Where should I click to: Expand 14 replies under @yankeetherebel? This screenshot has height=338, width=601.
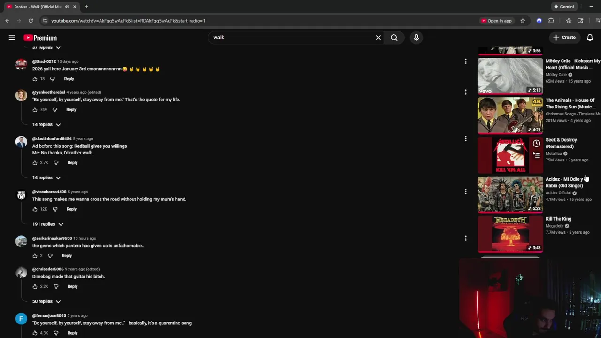(x=46, y=124)
